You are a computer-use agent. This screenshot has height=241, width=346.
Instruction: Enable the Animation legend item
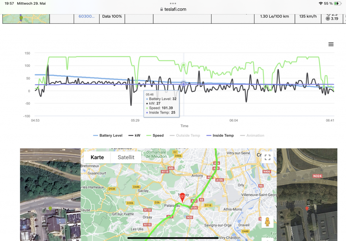coord(252,135)
